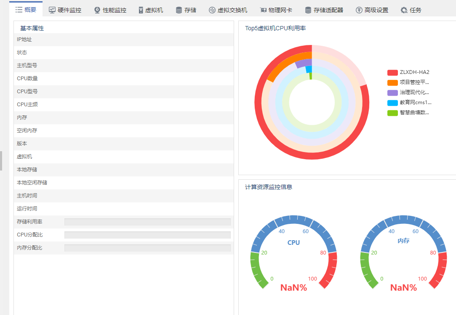This screenshot has width=456, height=315.
Task: Click the 本地空闲存储 property row
Action: point(124,183)
